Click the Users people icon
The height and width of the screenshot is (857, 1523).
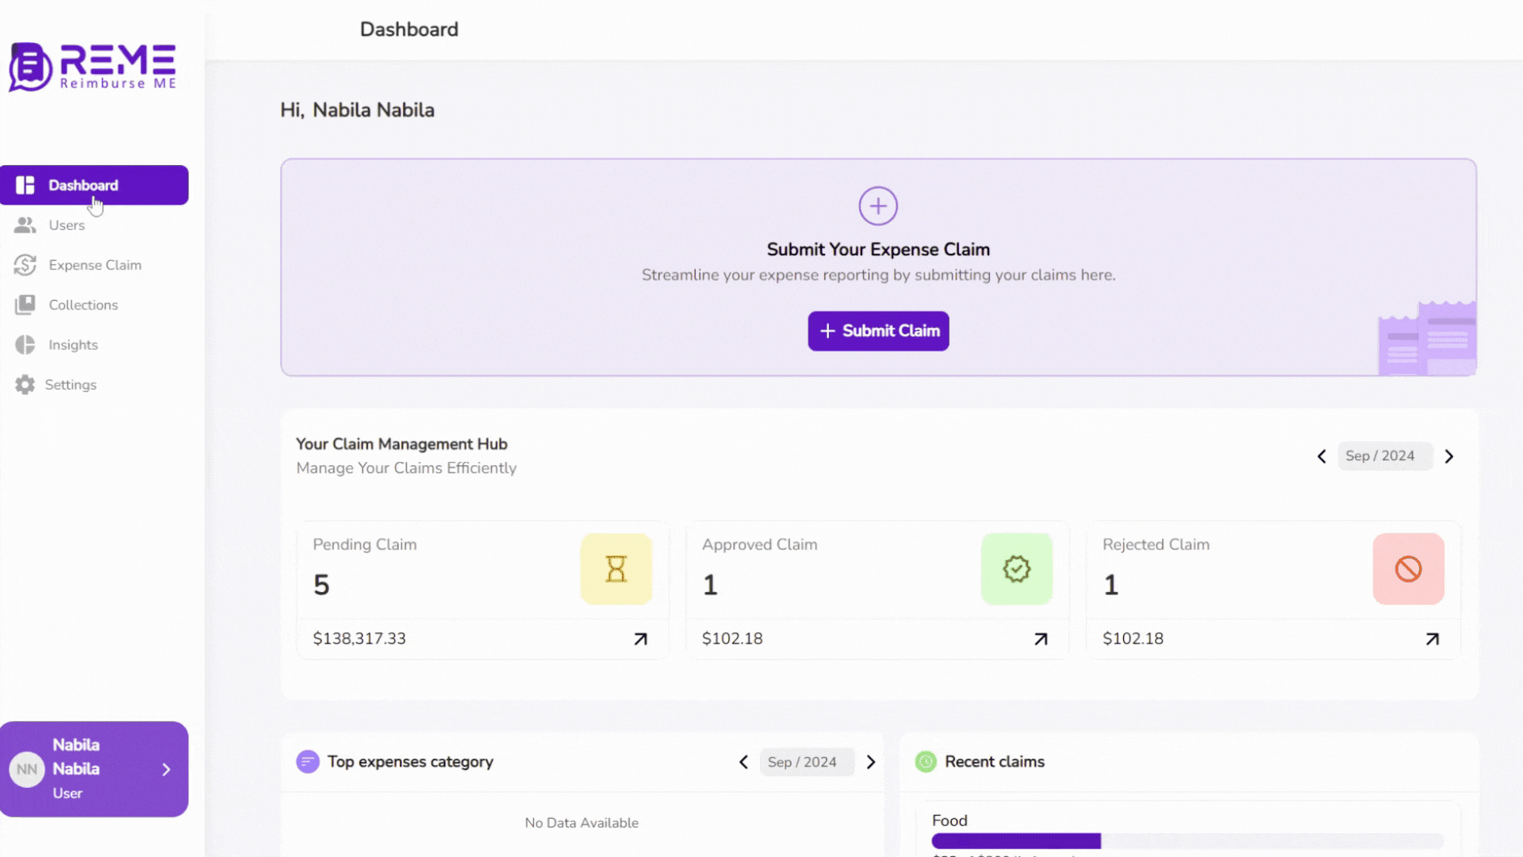(x=25, y=225)
